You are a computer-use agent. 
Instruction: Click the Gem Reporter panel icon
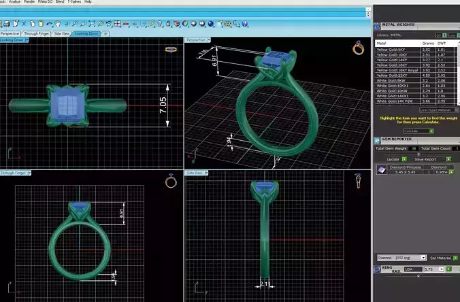click(377, 141)
